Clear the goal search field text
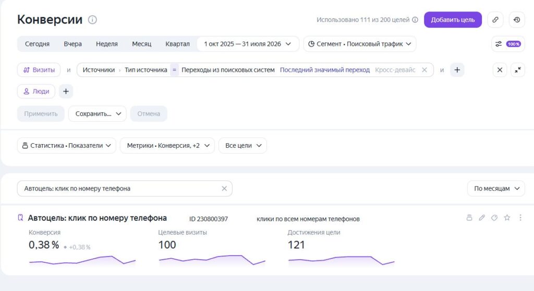 pyautogui.click(x=224, y=188)
